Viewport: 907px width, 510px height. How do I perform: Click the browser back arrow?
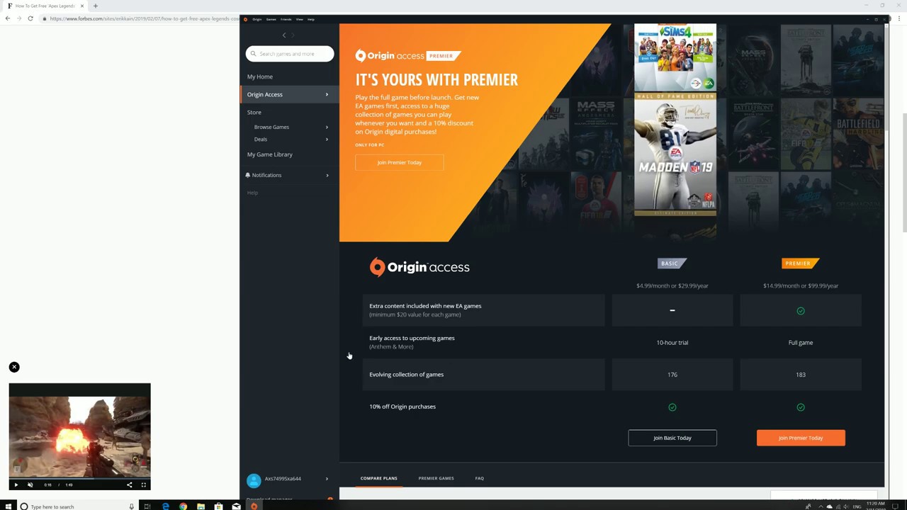point(7,18)
